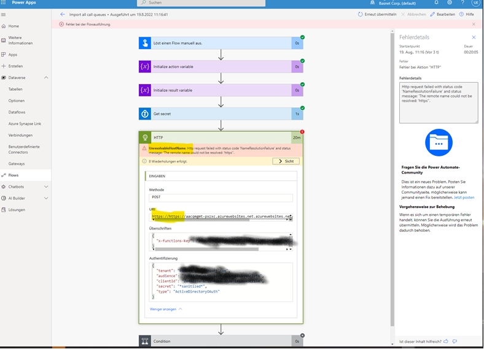Click the HTTP action globe icon

[145, 137]
